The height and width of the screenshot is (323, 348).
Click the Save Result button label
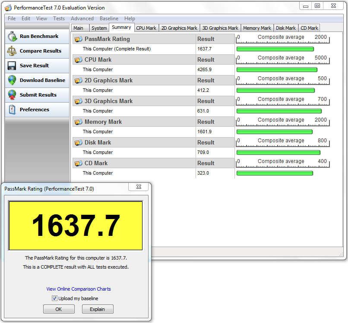[34, 66]
